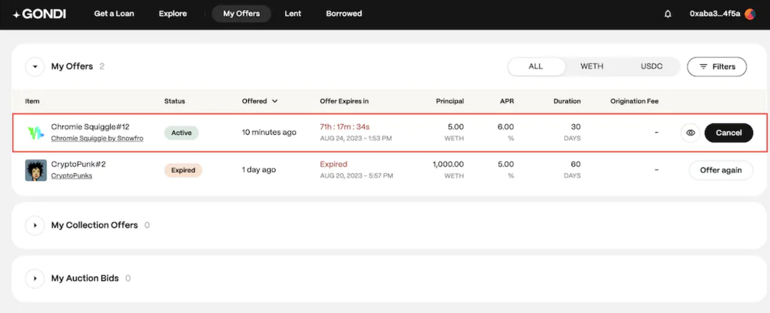Open the Lent page
770x313 pixels.
click(x=293, y=13)
